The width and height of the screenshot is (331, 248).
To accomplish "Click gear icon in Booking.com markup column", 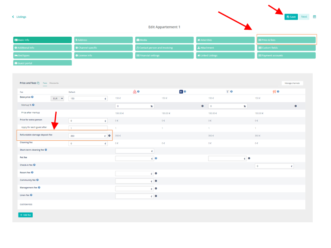I will pyautogui.click(x=202, y=106).
